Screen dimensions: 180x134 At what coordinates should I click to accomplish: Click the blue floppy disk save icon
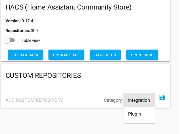pyautogui.click(x=162, y=97)
